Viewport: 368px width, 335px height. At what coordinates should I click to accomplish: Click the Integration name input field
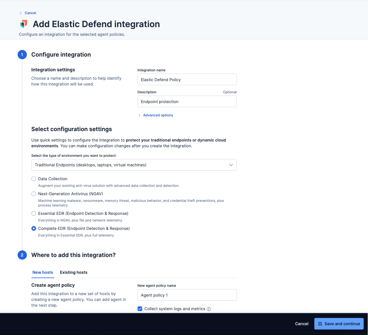coord(187,79)
